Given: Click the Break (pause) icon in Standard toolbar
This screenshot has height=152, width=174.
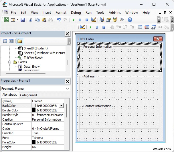Looking at the screenshot, I should (80, 20).
